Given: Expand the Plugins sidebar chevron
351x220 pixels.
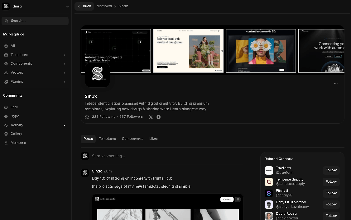Looking at the screenshot, I should (x=64, y=82).
